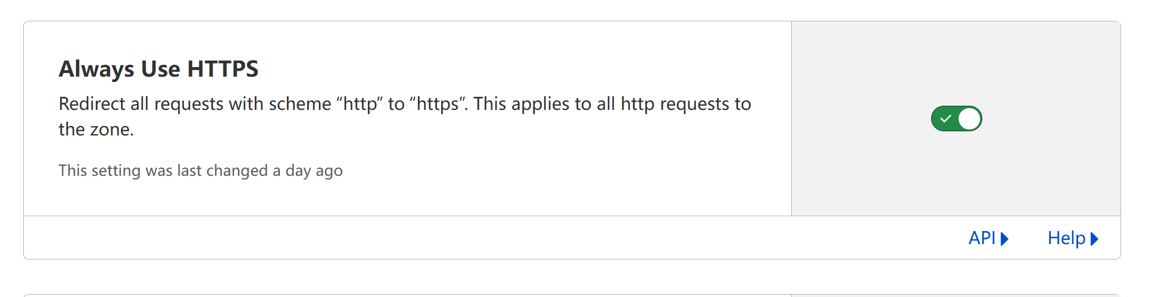Click the redirect description paragraph text
1174x297 pixels.
tap(405, 116)
